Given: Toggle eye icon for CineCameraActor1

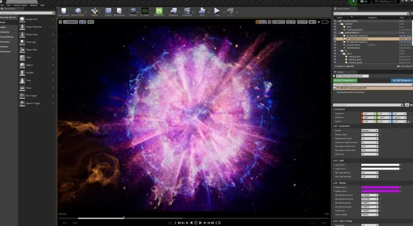Looking at the screenshot, I should click(335, 30).
